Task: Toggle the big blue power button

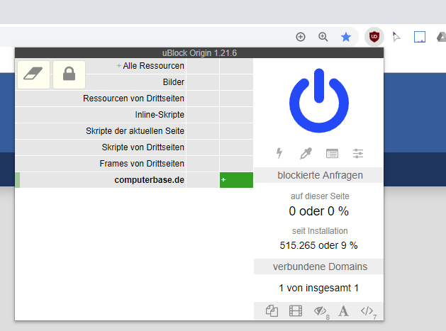Action: pyautogui.click(x=319, y=101)
